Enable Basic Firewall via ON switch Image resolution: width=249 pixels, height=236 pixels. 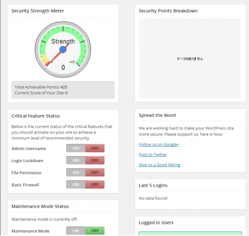point(76,185)
